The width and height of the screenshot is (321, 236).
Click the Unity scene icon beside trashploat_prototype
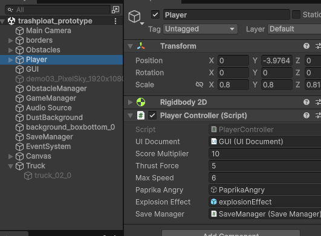click(x=11, y=21)
